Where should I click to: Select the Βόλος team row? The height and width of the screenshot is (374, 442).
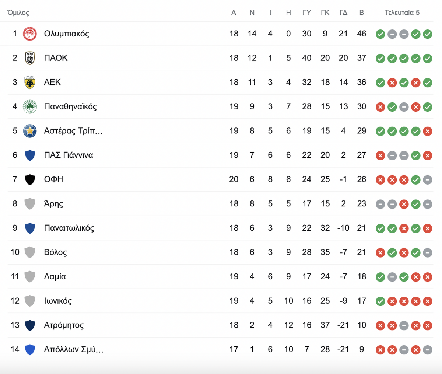[220, 252]
